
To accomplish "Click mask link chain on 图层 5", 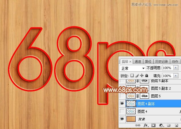I will coord(138,96).
